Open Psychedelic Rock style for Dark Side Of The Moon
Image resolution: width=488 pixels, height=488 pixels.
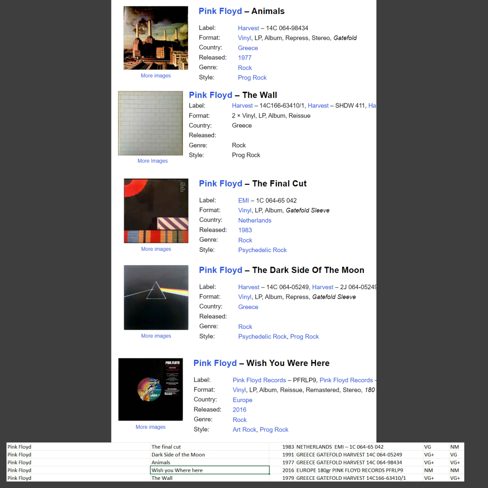pos(263,337)
